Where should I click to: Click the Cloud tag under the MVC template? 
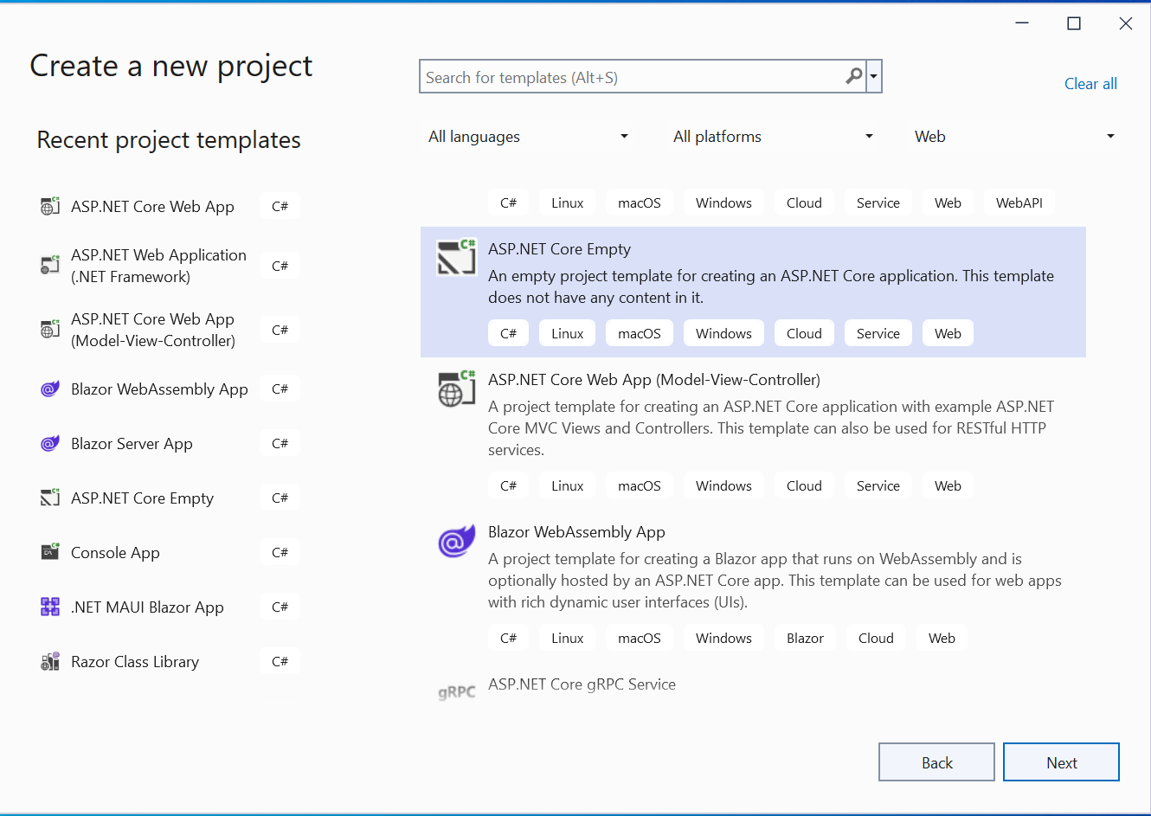tap(804, 485)
